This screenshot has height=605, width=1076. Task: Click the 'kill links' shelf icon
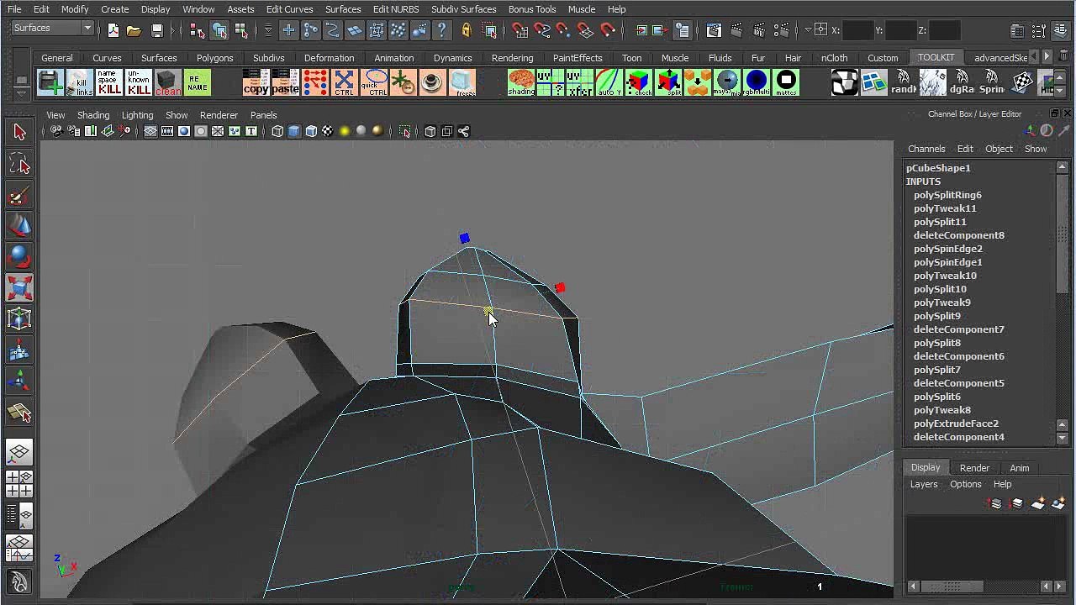pos(80,82)
